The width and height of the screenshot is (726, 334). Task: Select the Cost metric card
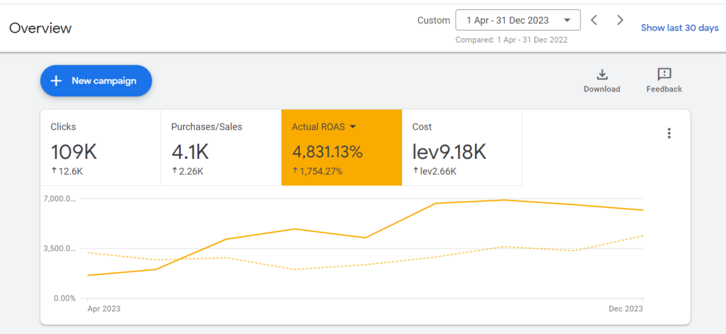tap(462, 147)
